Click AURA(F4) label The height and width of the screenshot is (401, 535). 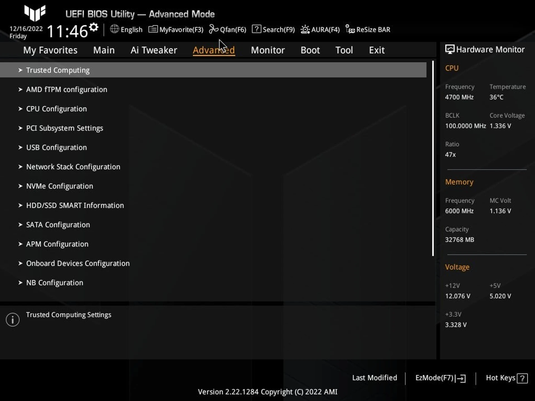pyautogui.click(x=325, y=30)
